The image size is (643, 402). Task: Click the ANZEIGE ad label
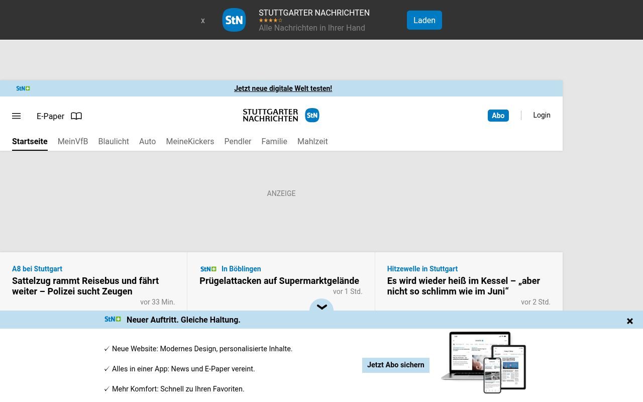tap(281, 193)
